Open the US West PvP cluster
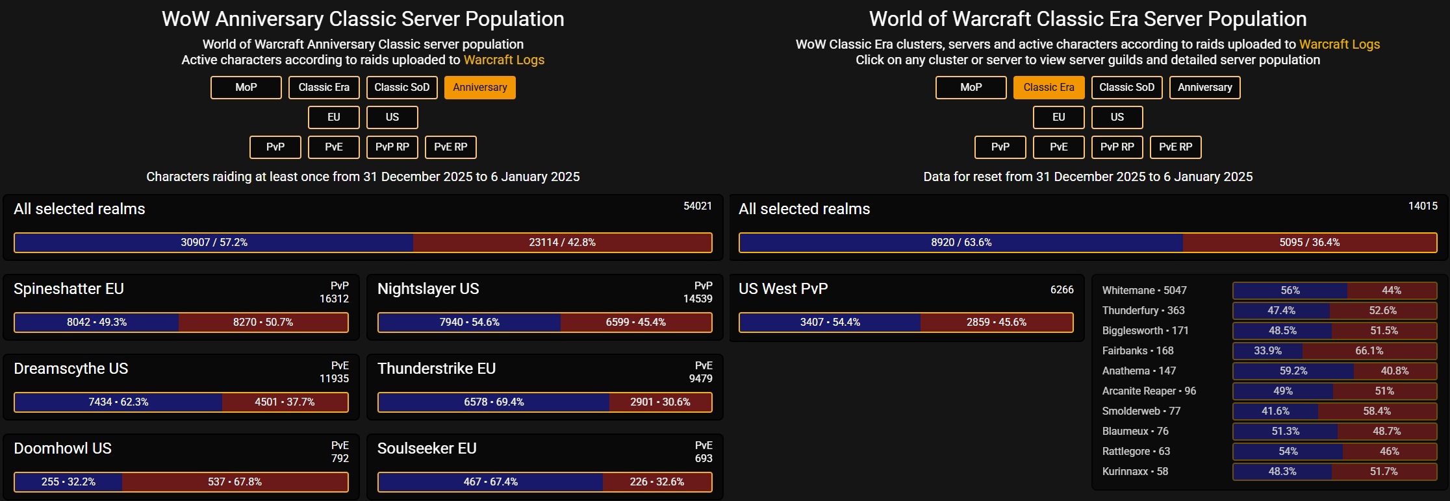 pos(906,308)
